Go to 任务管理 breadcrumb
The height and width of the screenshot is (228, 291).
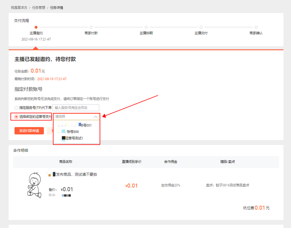coord(39,8)
